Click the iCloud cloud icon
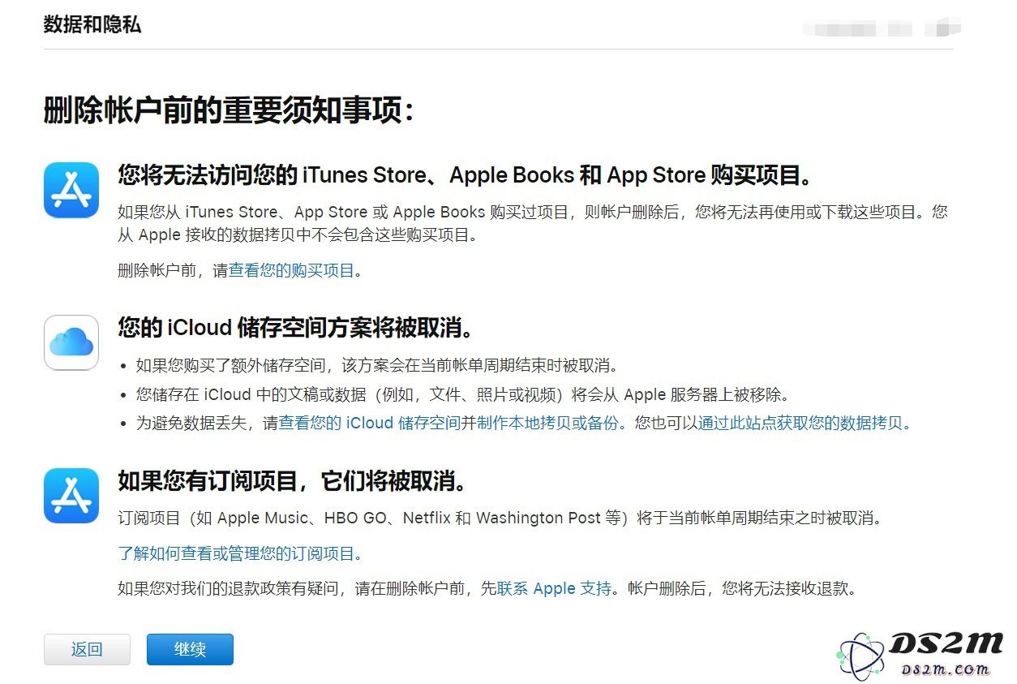Image resolution: width=1017 pixels, height=684 pixels. point(71,342)
